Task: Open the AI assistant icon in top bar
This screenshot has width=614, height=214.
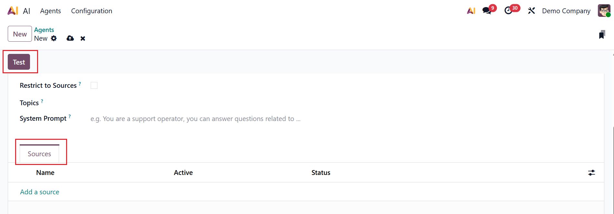Action: (471, 11)
